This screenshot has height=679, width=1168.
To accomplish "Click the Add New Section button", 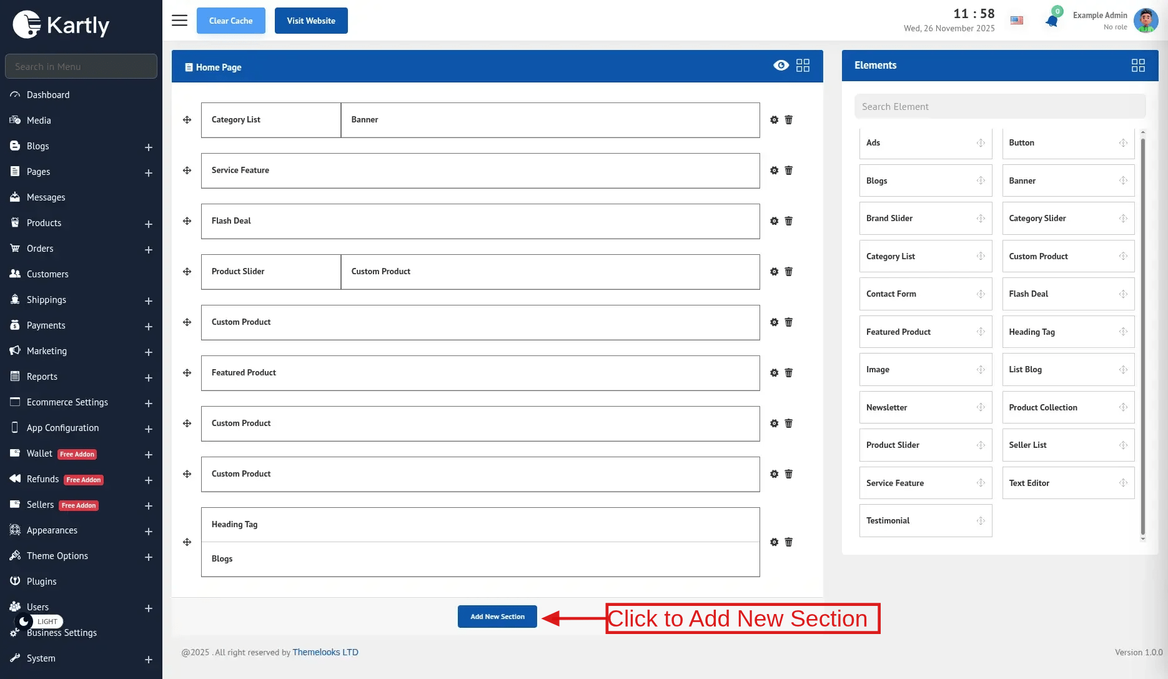I will pos(497,617).
